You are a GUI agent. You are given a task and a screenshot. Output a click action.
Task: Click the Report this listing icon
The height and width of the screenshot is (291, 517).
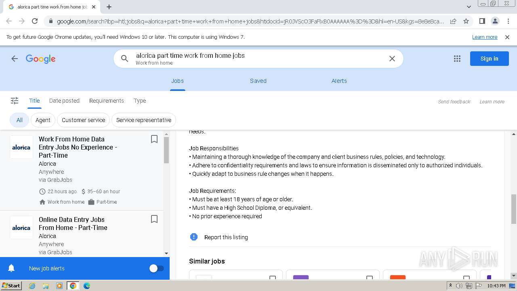[x=194, y=237]
